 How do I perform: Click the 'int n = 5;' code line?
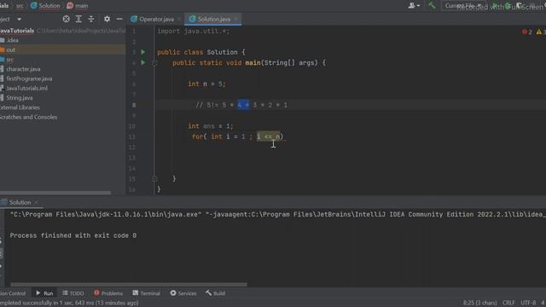click(206, 84)
